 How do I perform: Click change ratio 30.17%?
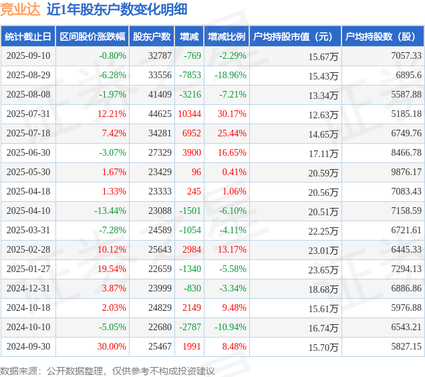click(232, 114)
